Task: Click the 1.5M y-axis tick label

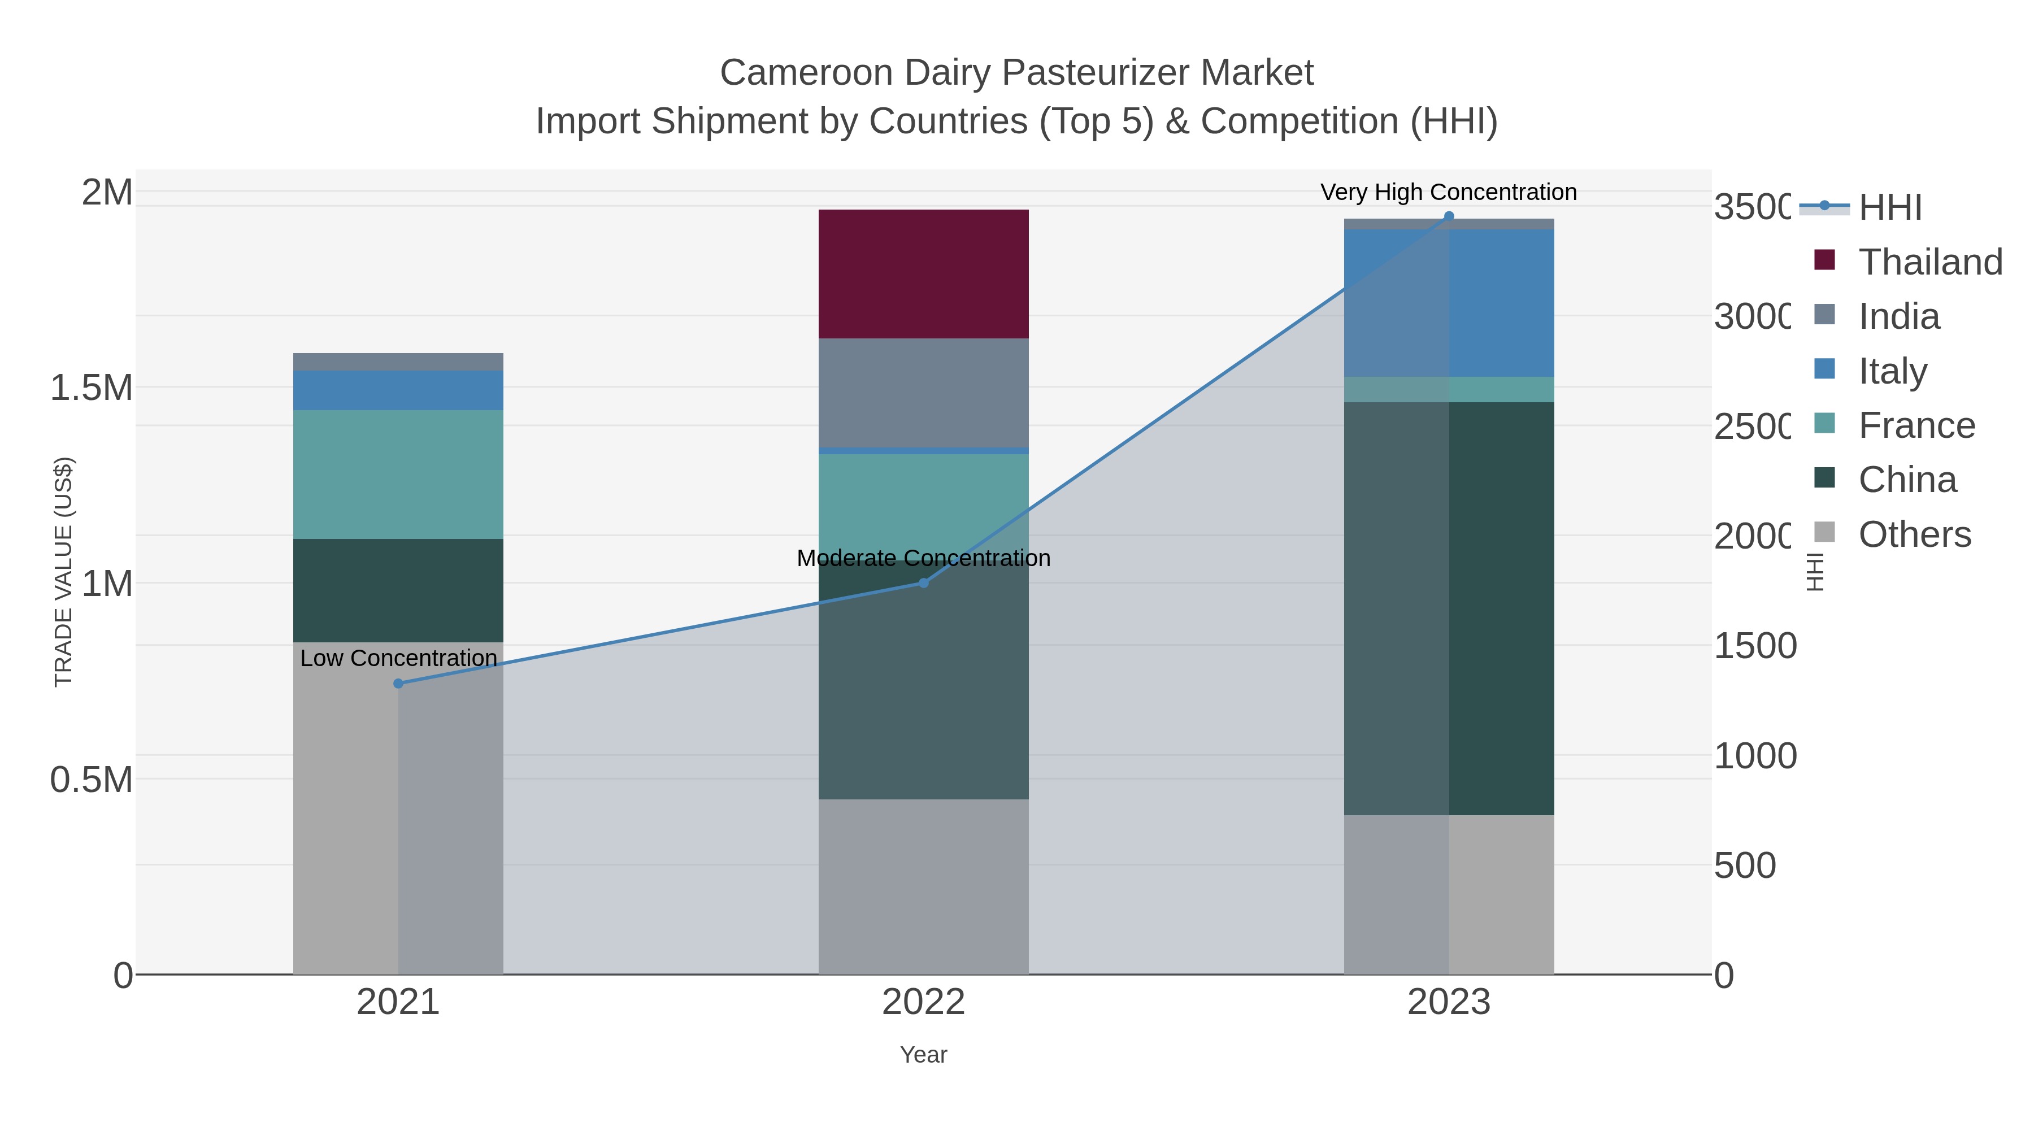Action: pyautogui.click(x=91, y=388)
